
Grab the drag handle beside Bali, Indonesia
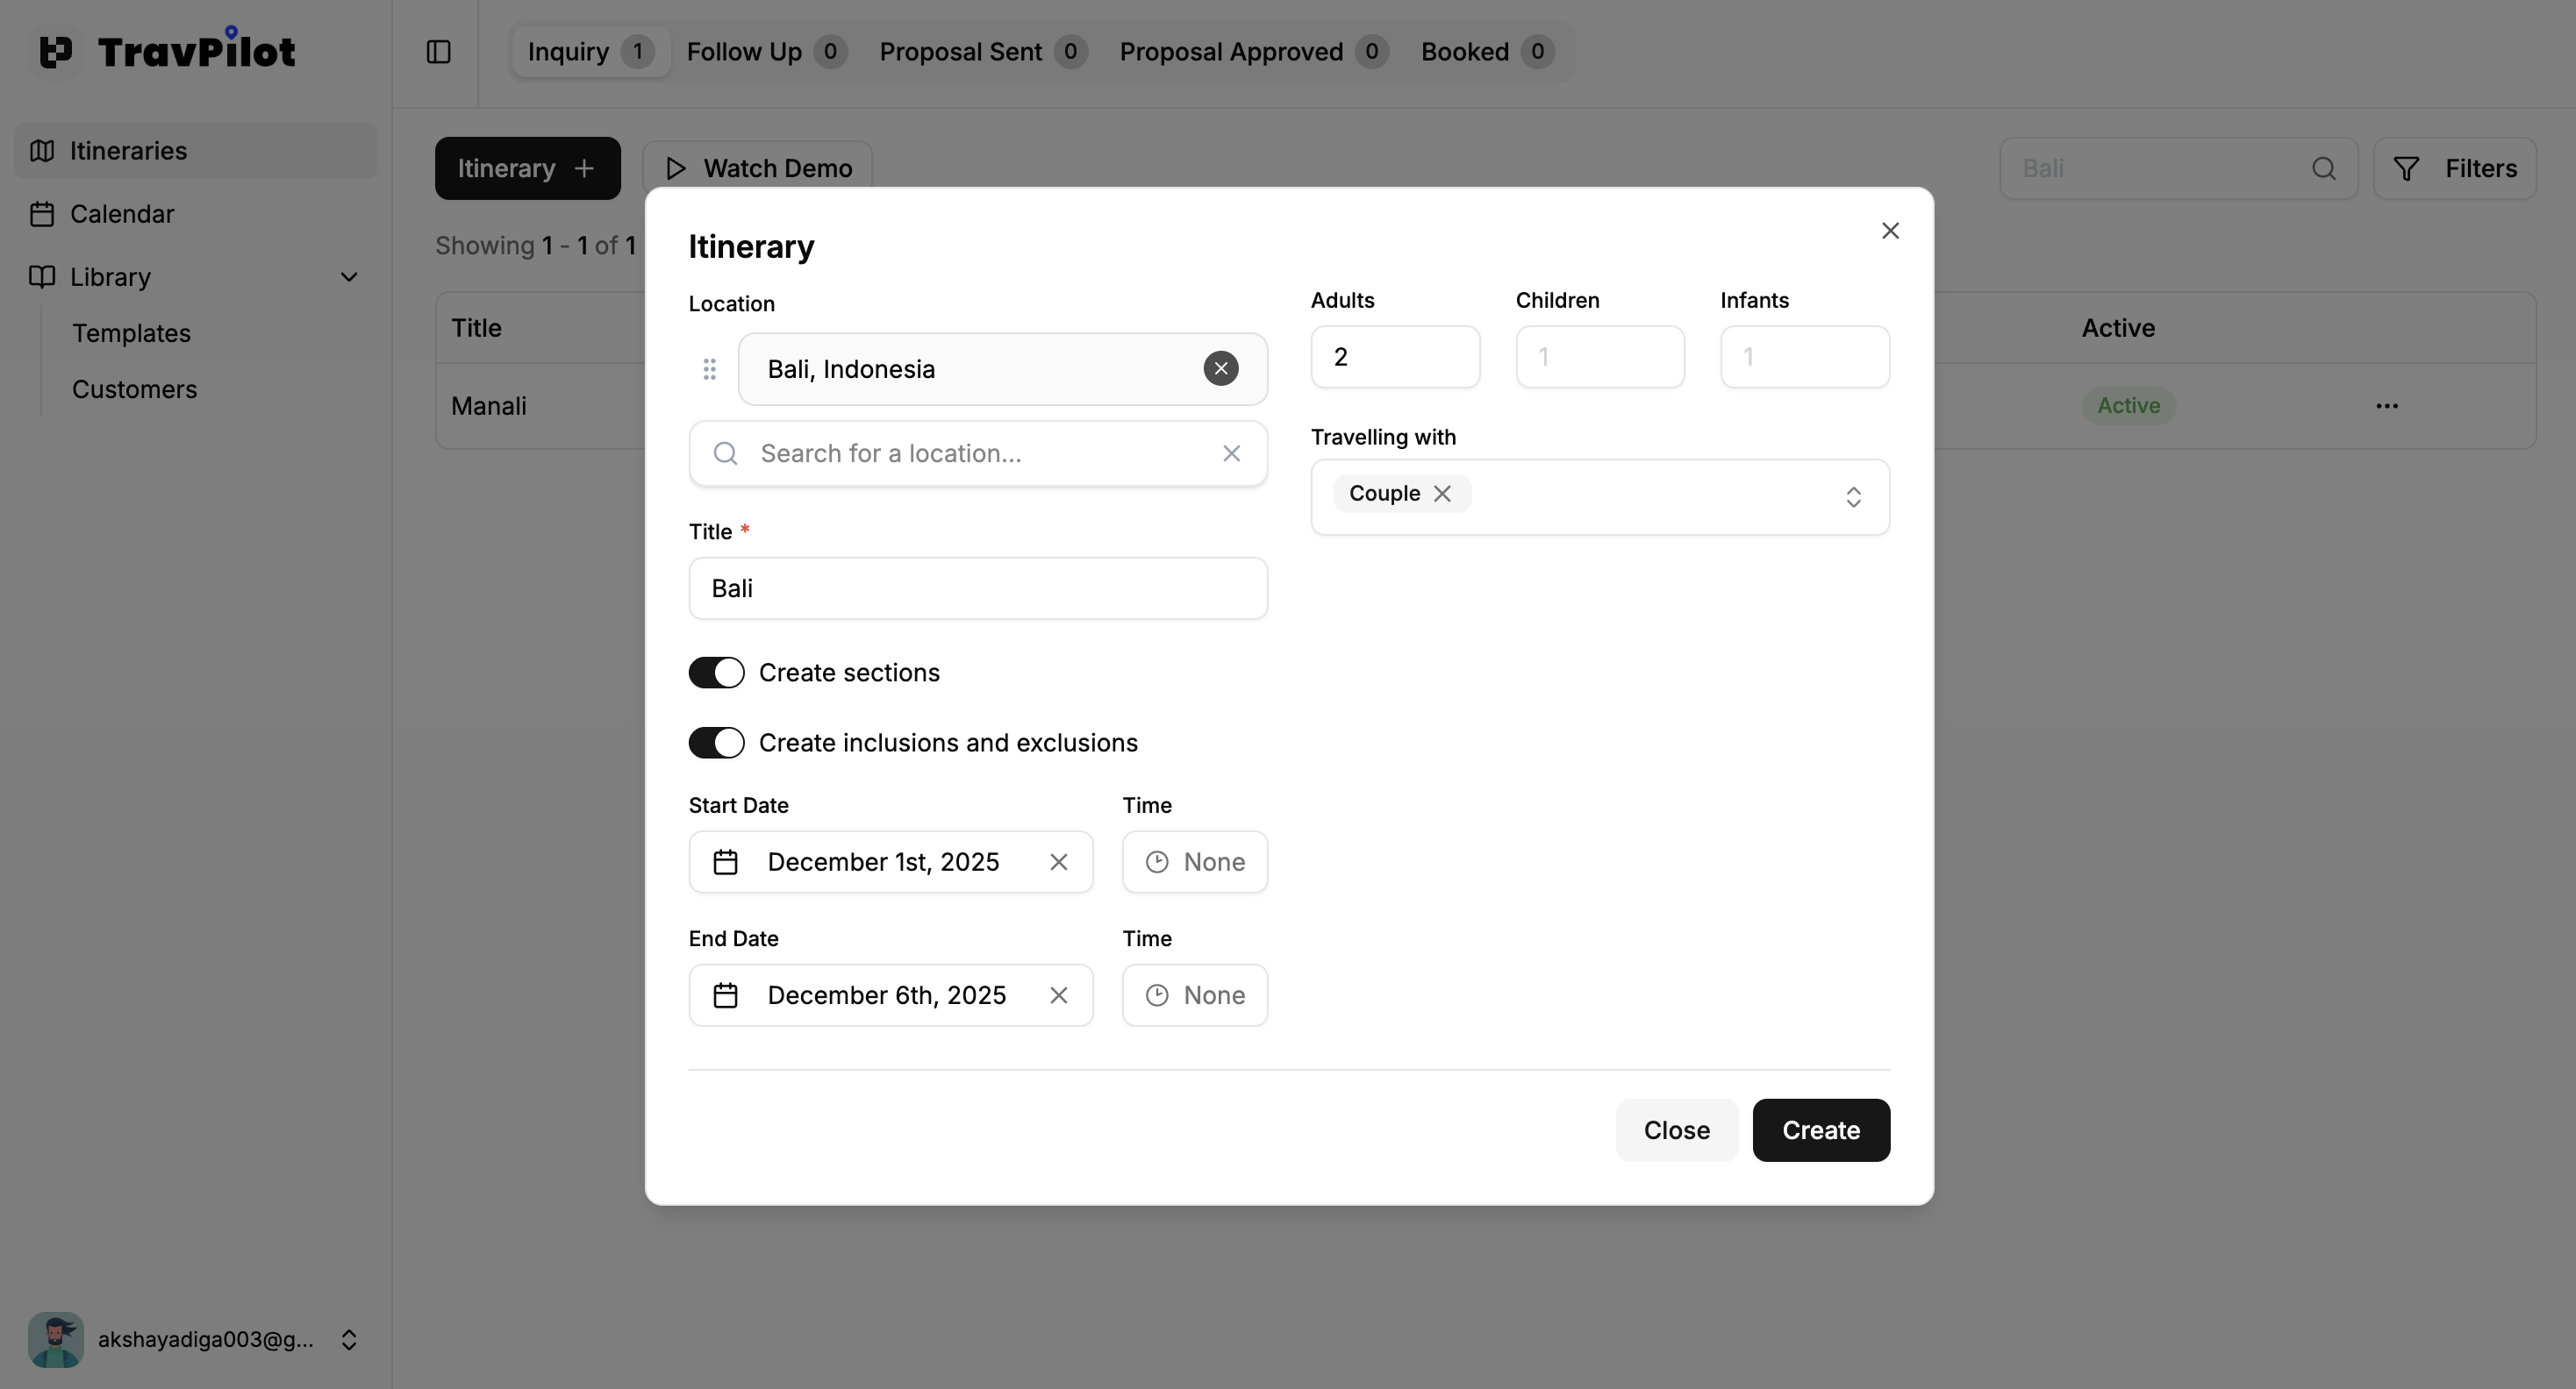[710, 369]
